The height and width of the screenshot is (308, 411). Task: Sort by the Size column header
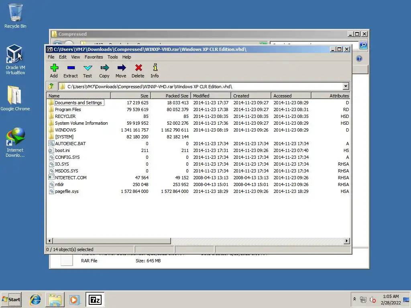[130, 95]
